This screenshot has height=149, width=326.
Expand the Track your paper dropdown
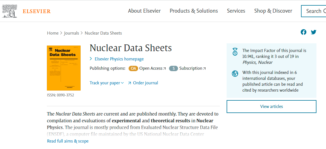[x=106, y=83]
